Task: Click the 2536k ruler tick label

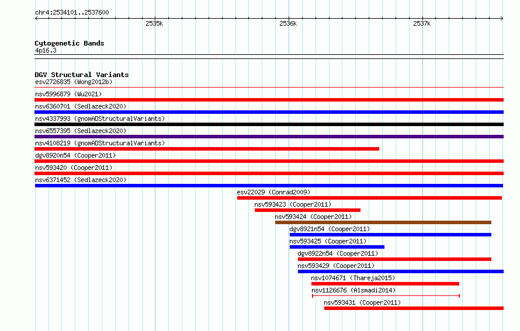Action: (x=288, y=23)
